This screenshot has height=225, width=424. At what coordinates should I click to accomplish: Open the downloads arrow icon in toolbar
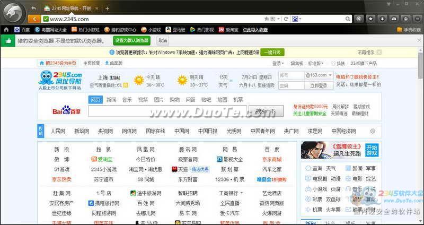382,19
